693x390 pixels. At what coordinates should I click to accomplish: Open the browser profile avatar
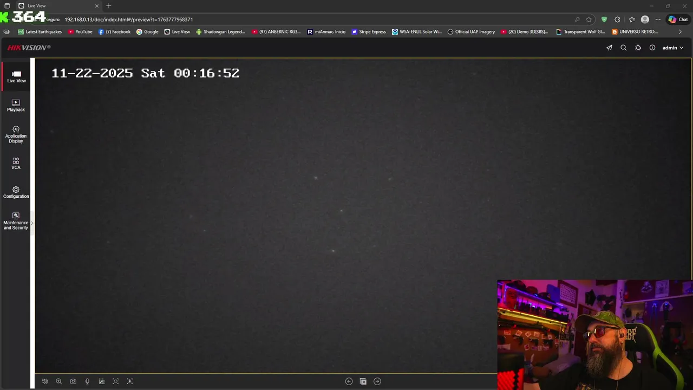(645, 19)
